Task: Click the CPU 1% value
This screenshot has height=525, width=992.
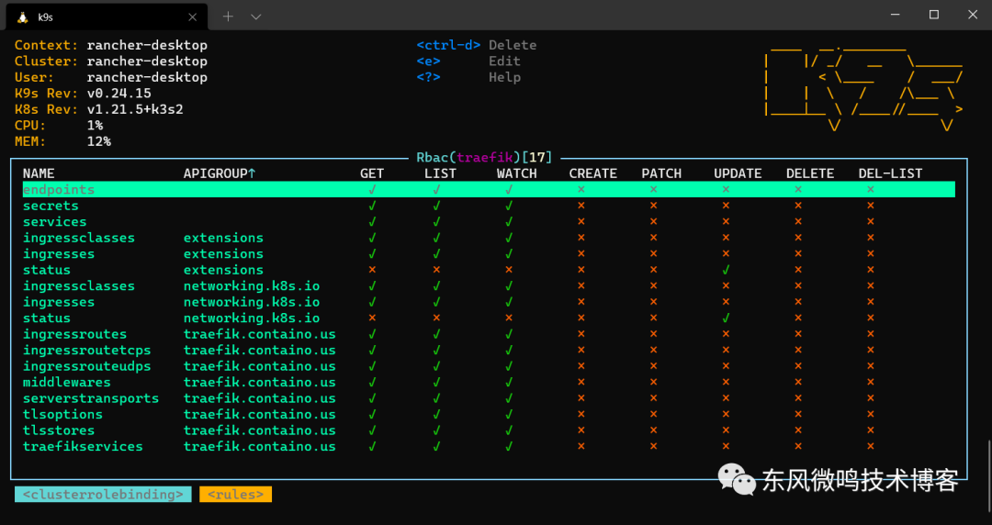Action: click(95, 125)
